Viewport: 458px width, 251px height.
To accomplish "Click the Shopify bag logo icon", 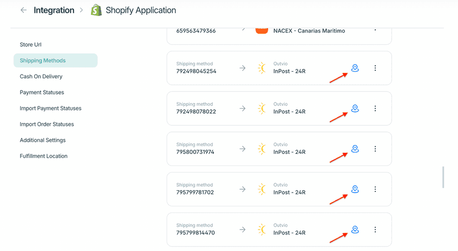I will 97,10.
